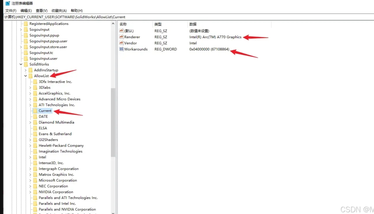Image resolution: width=374 pixels, height=214 pixels.
Task: Click the SolidWorks folder icon
Action: coord(26,64)
